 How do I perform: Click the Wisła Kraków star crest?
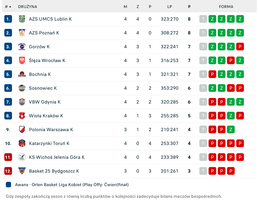[22, 116]
